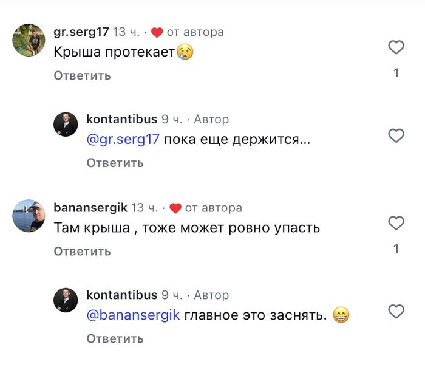425x367 pixels.
Task: Like the reply 'пока еще держится...'
Action: point(396,135)
